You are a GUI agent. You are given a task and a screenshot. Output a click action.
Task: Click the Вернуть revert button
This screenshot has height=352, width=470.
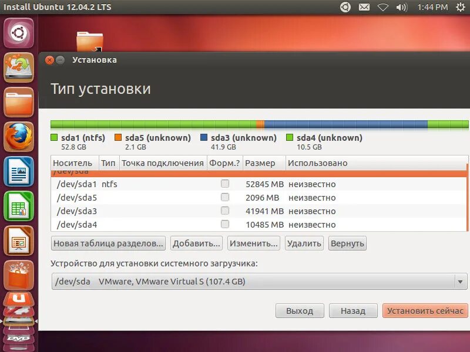[347, 243]
